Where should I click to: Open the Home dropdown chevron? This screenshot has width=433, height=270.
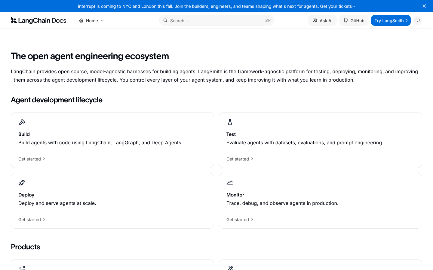[x=102, y=20]
